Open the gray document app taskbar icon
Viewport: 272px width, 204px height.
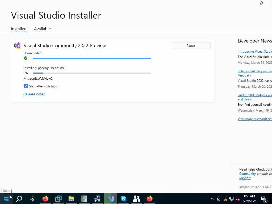[x=84, y=199]
